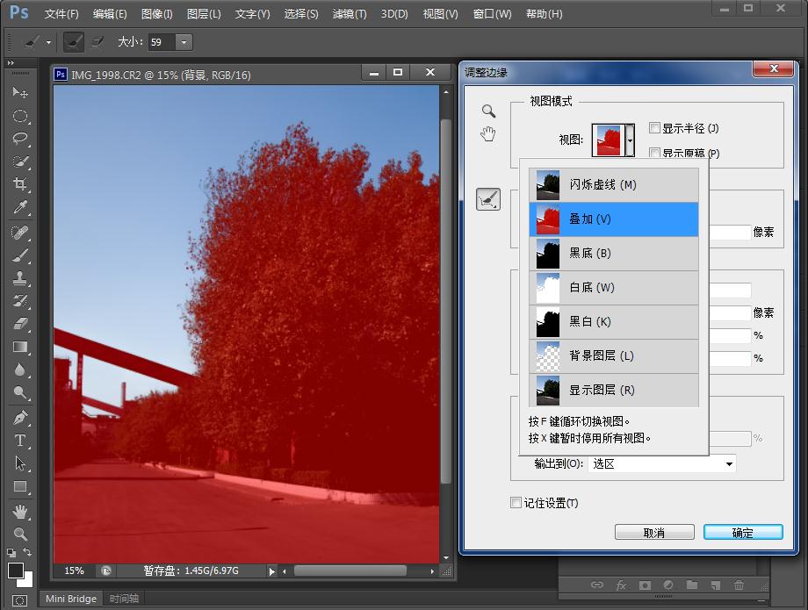Select the Lasso tool in toolbox
808x610 pixels.
pos(20,139)
